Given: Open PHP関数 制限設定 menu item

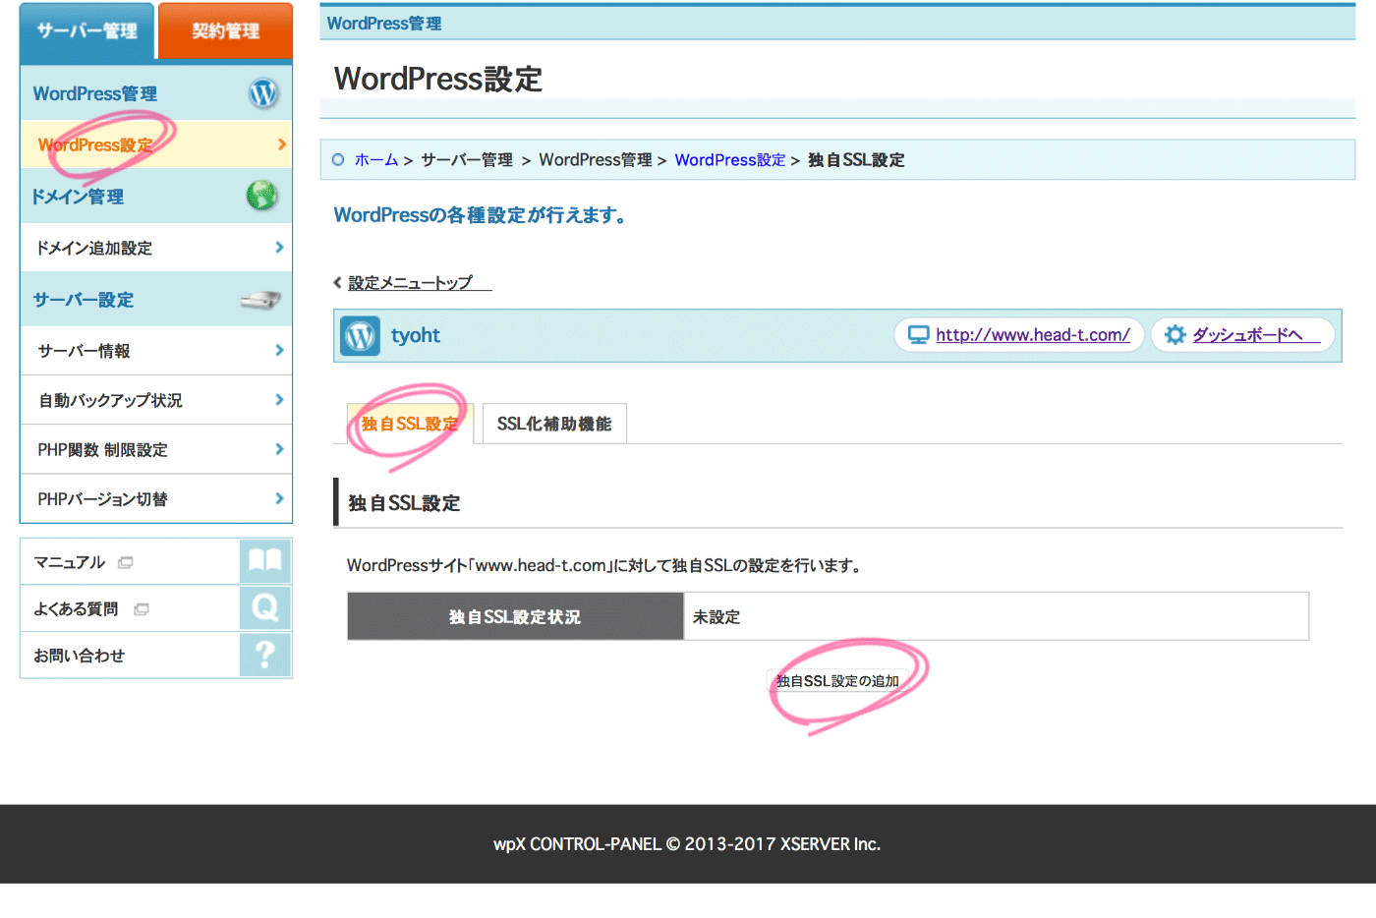Looking at the screenshot, I should (x=156, y=449).
